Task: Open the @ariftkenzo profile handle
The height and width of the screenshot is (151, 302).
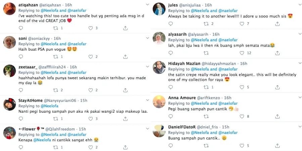Action: pyautogui.click(x=210, y=98)
